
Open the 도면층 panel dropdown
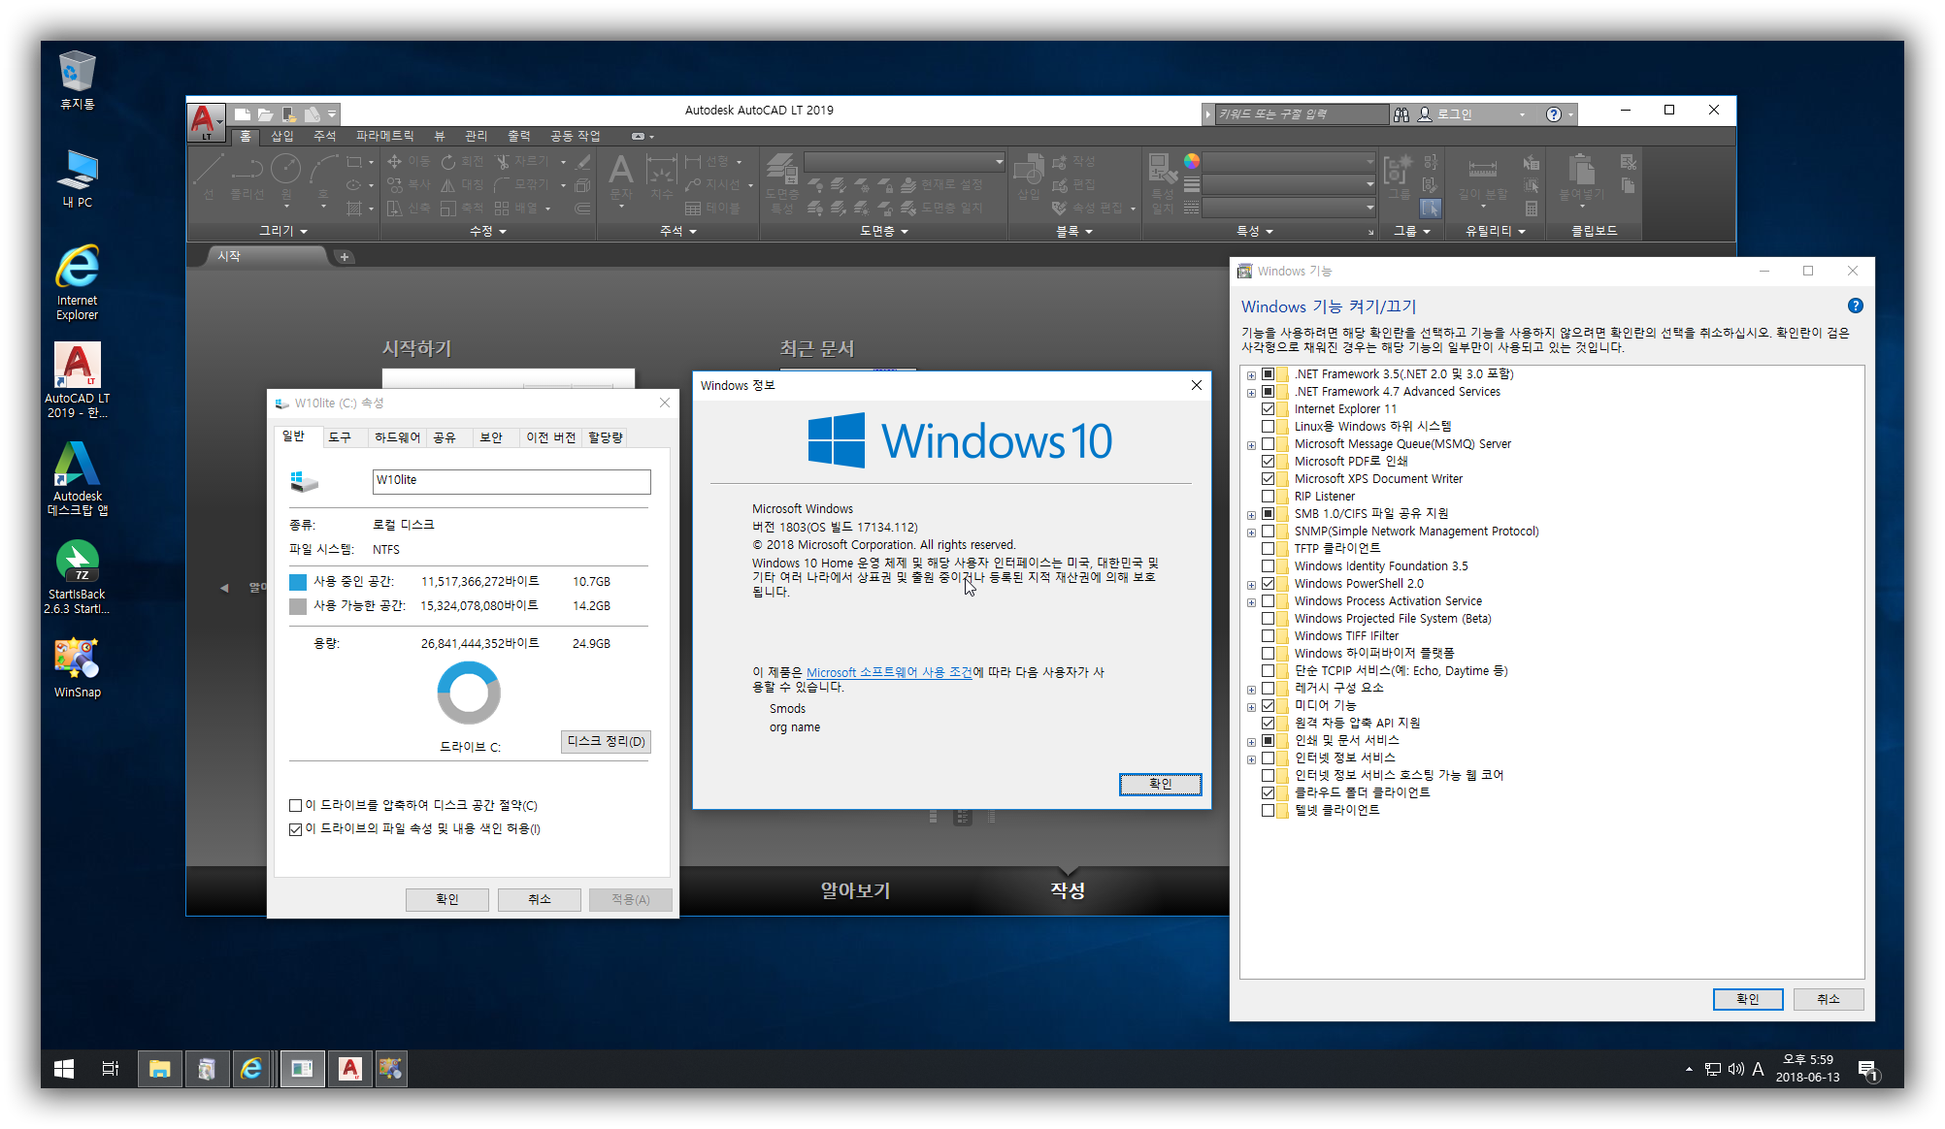(884, 231)
